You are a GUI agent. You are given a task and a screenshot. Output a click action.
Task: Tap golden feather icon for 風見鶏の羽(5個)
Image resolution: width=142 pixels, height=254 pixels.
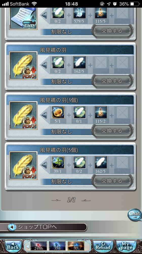tap(23, 166)
